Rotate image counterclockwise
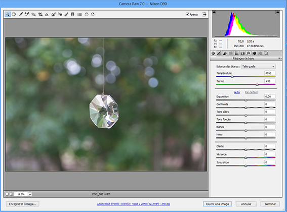Screen dimensions: 287x212 [87, 14]
